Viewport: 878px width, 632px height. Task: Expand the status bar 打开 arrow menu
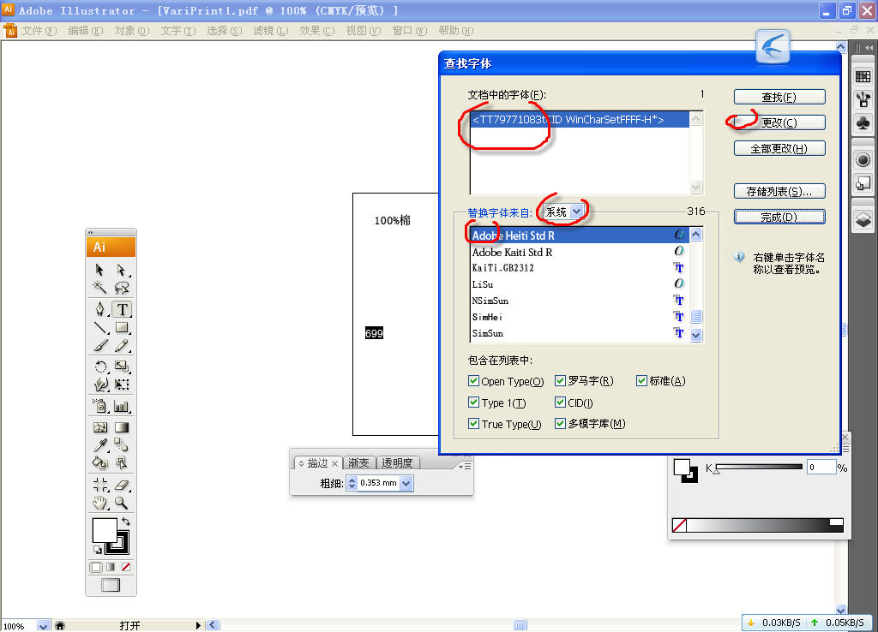(x=198, y=626)
